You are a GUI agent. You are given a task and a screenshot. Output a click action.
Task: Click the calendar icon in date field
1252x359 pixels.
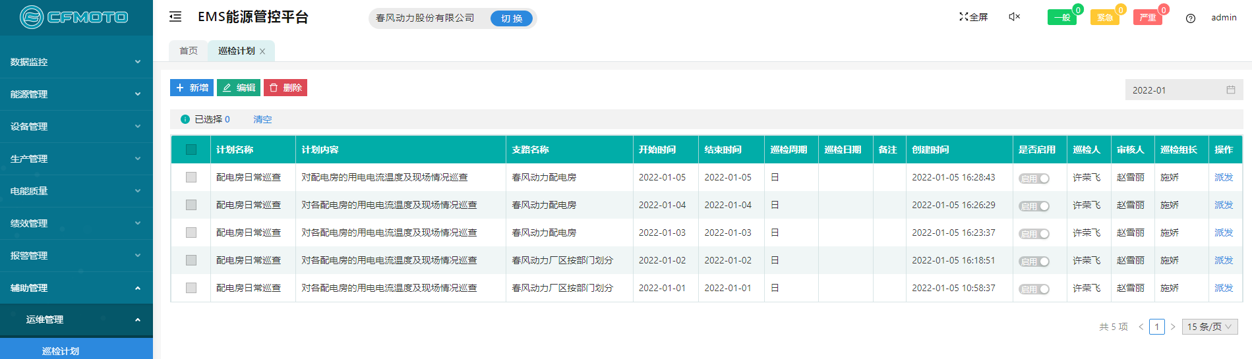tap(1230, 90)
